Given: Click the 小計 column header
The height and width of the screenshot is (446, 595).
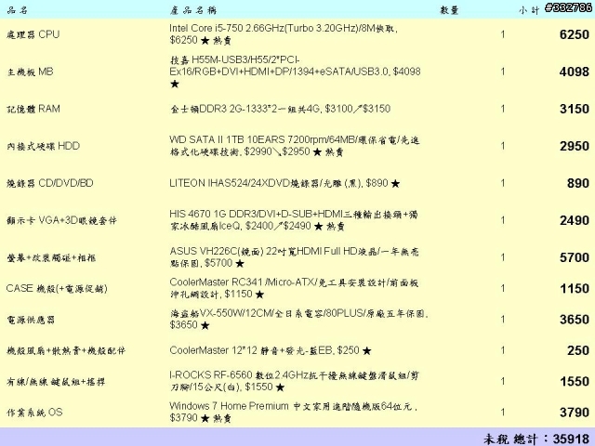Looking at the screenshot, I should [x=529, y=10].
